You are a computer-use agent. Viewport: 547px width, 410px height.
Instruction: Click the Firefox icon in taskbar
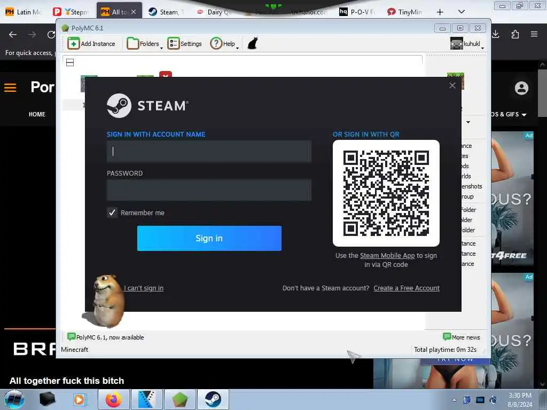(x=114, y=399)
